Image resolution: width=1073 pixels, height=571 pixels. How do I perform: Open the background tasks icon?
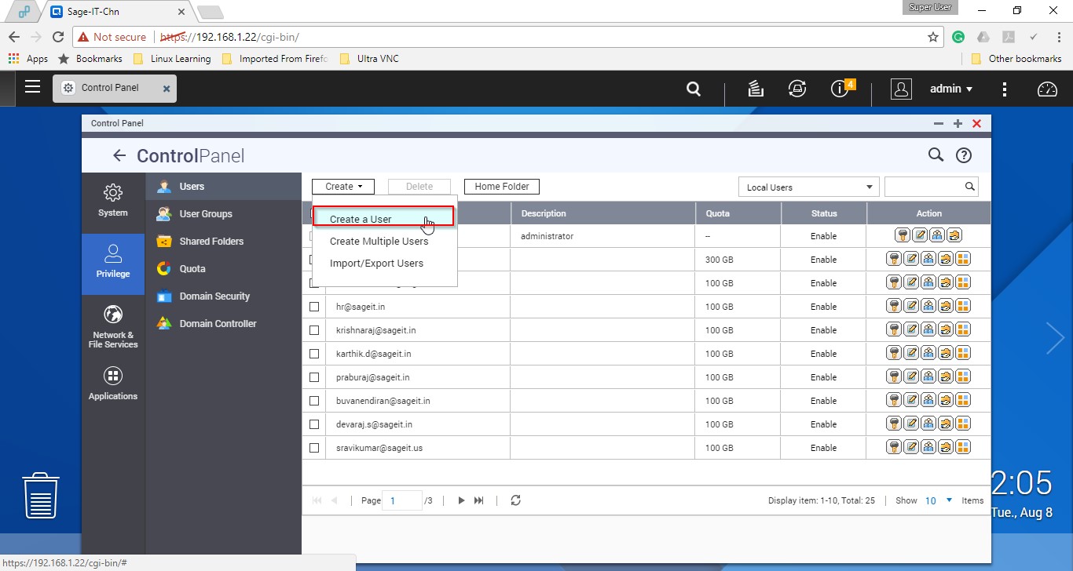756,89
